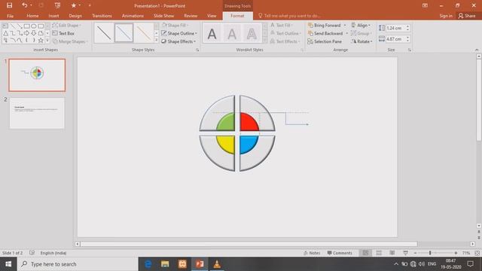
Task: Open the File menu
Action: 10,16
